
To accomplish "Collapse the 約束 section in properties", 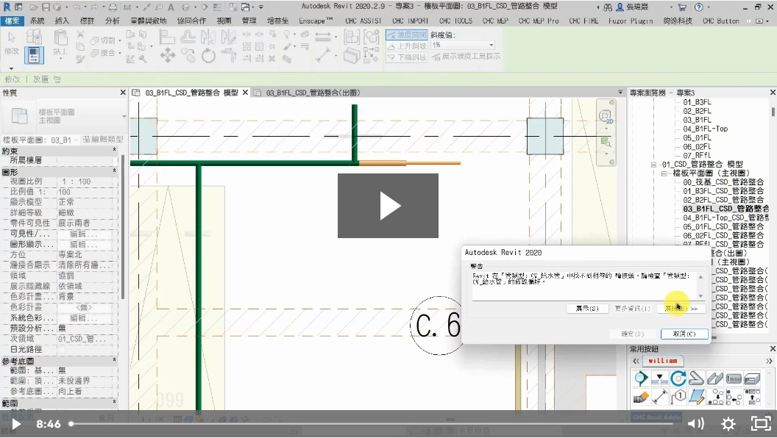I will coord(115,150).
